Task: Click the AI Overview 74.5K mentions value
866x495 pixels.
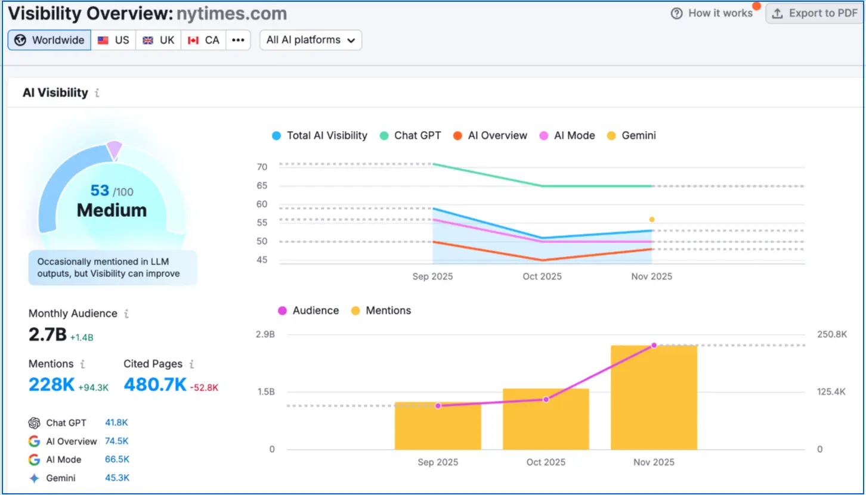Action: [117, 441]
